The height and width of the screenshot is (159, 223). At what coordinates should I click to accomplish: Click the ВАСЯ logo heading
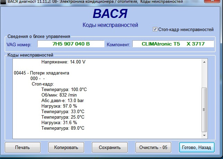pyautogui.click(x=110, y=14)
